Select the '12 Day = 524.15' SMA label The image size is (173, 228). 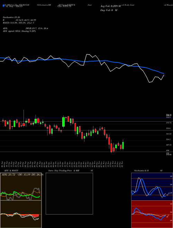tap(13, 6)
